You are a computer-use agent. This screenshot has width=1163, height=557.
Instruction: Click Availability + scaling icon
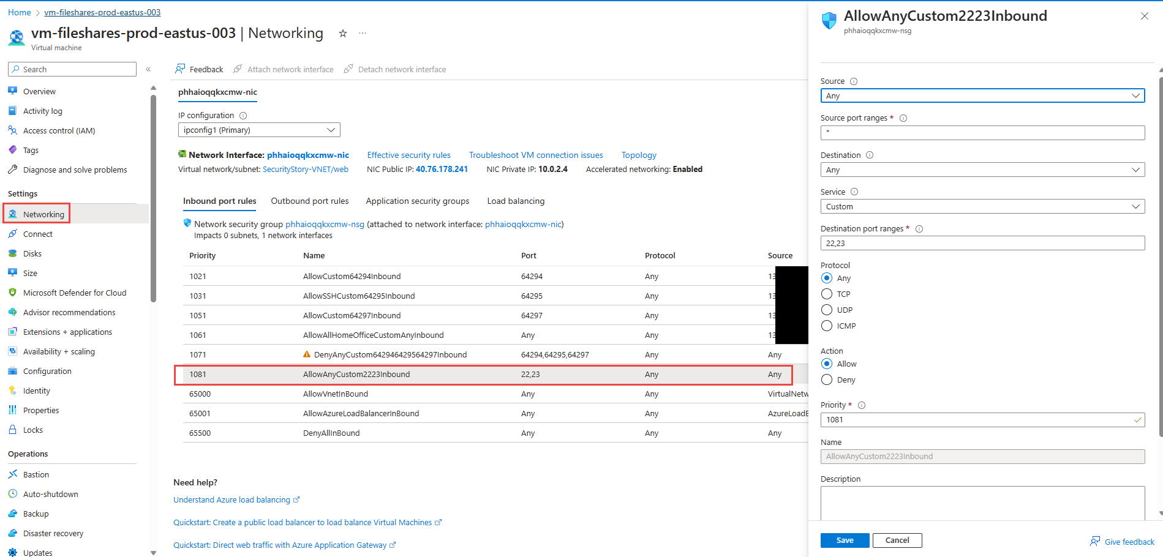coord(12,351)
